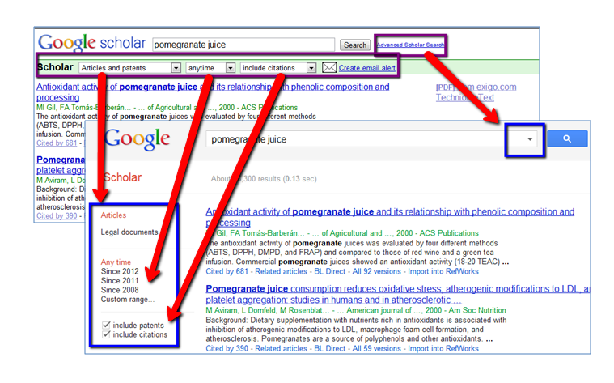Open the Articles and patents dropdown

[x=130, y=68]
